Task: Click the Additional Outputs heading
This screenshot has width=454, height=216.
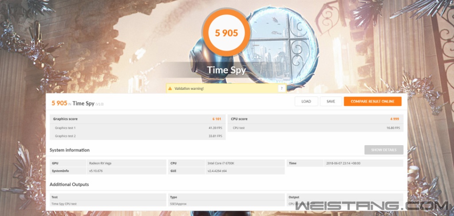Action: click(69, 185)
